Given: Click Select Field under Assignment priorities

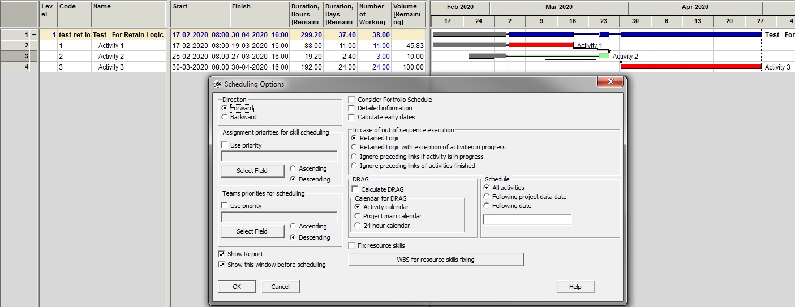Looking at the screenshot, I should coord(252,171).
